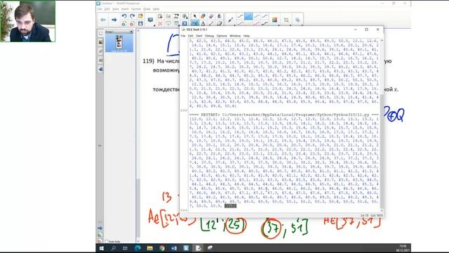Open the Properties sidebar tab
Viewport: 449px width, 253px height.
[x=100, y=60]
